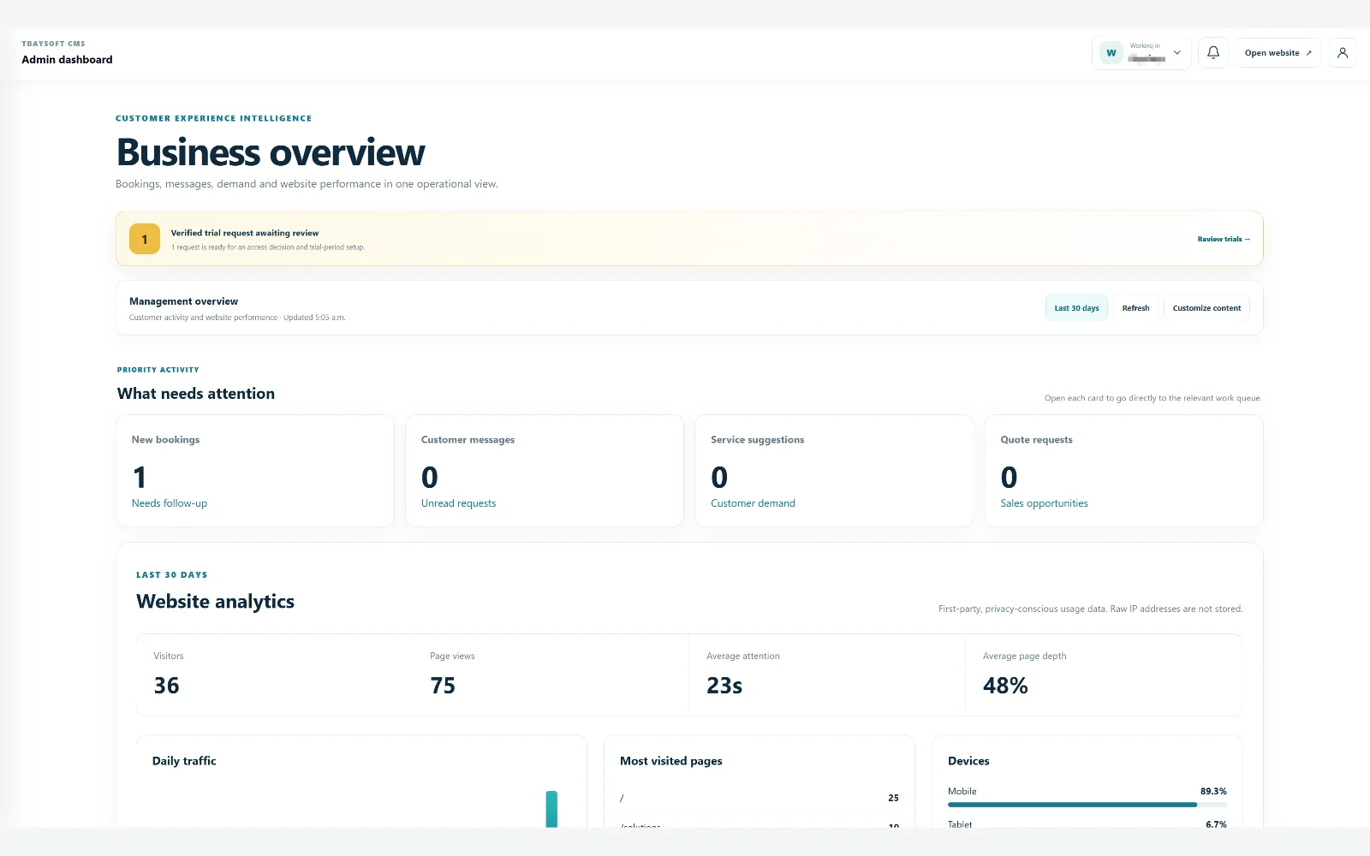Click the Unread requests label

[458, 503]
